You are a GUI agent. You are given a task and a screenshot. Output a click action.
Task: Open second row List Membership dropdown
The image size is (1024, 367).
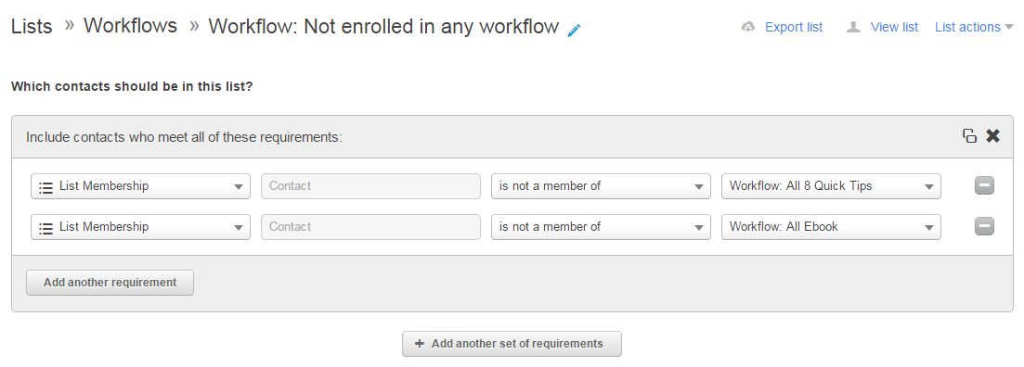coord(140,227)
